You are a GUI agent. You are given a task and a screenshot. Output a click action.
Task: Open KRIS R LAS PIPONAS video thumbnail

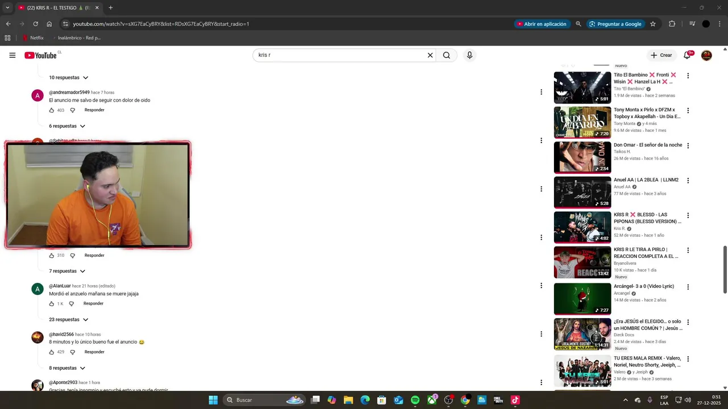[x=582, y=227]
